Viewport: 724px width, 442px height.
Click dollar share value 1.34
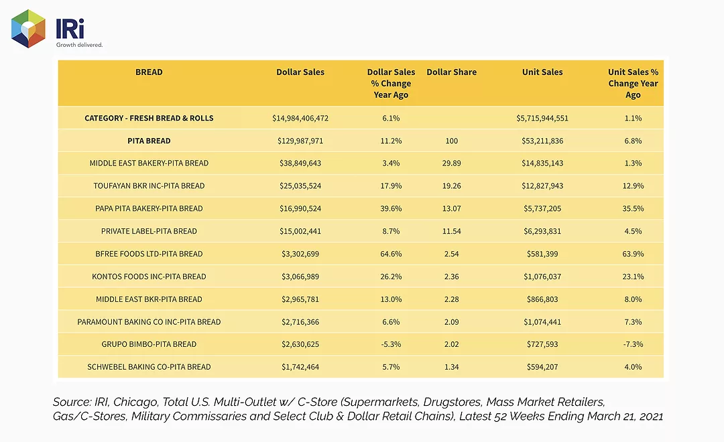[452, 367]
